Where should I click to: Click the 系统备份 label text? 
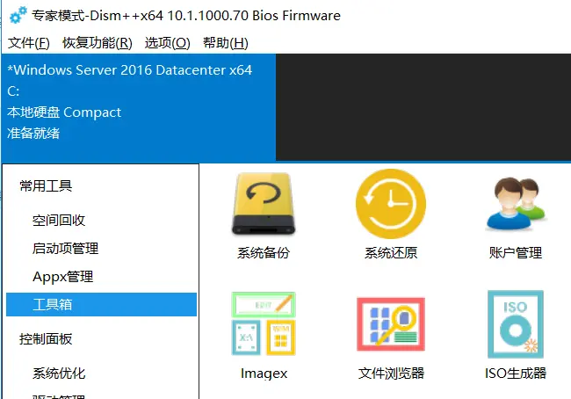click(264, 252)
